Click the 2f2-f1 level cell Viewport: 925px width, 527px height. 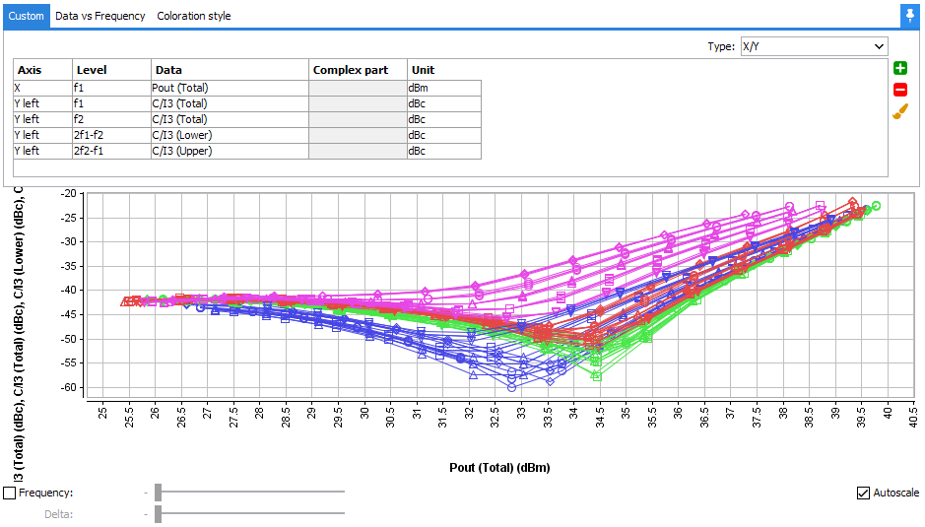111,151
